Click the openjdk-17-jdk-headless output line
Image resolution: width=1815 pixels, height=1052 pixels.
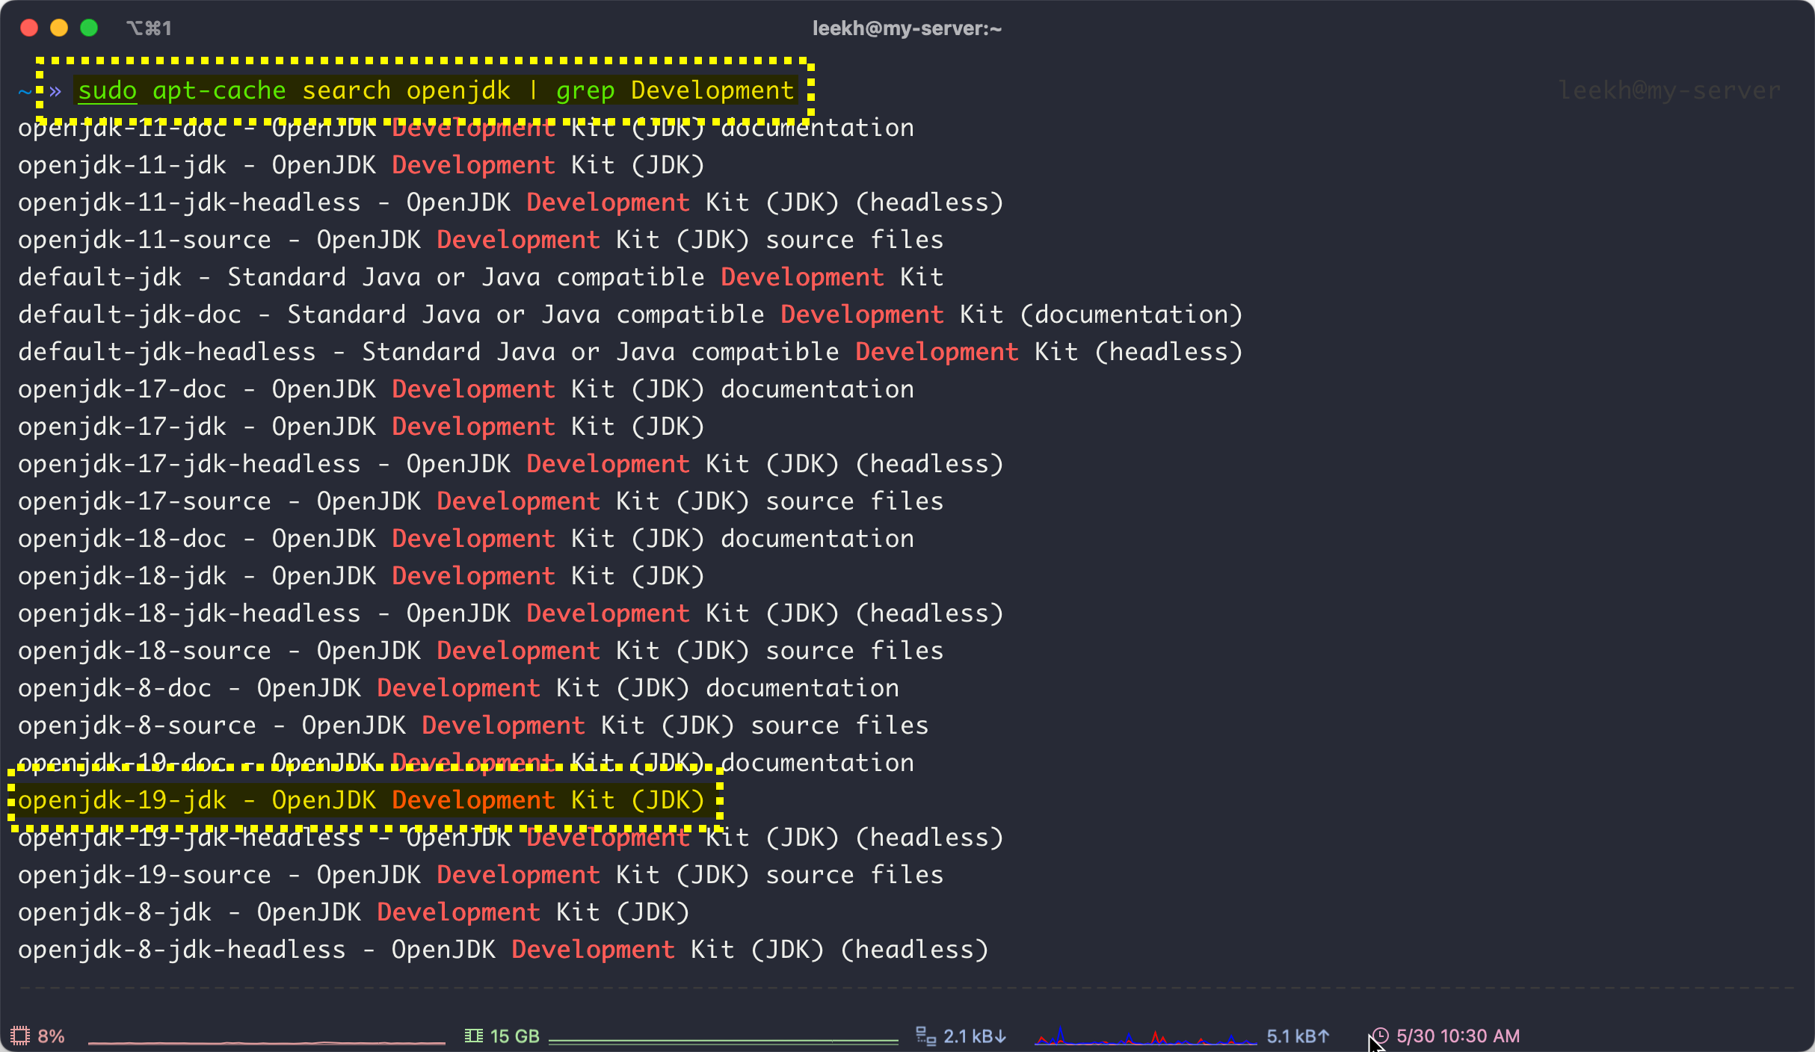pos(511,464)
